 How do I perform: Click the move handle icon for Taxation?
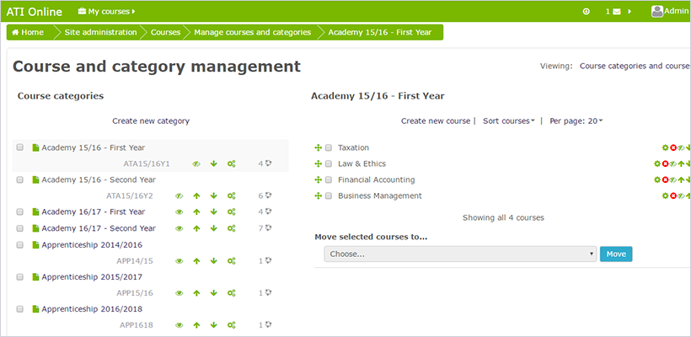click(x=319, y=147)
